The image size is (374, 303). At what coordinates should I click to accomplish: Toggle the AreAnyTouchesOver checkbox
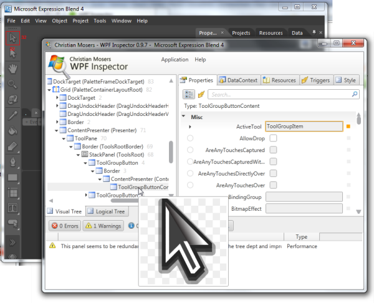tap(274, 185)
